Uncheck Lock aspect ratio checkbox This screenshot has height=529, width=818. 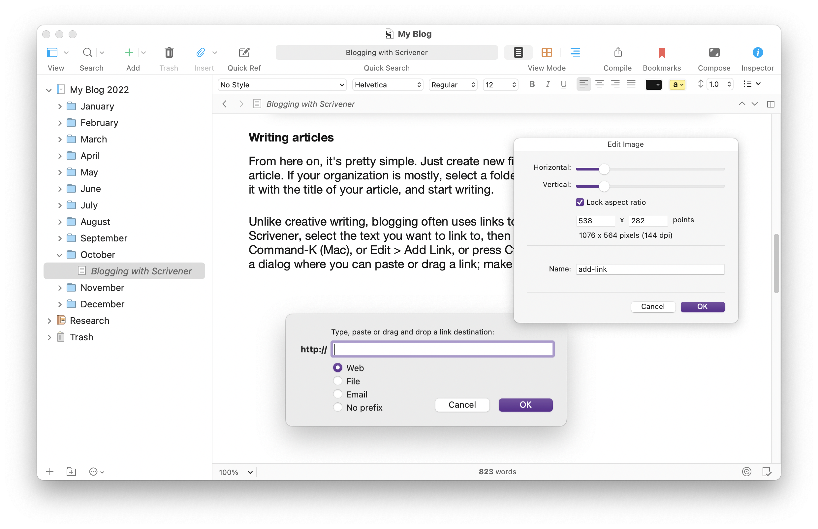(580, 202)
